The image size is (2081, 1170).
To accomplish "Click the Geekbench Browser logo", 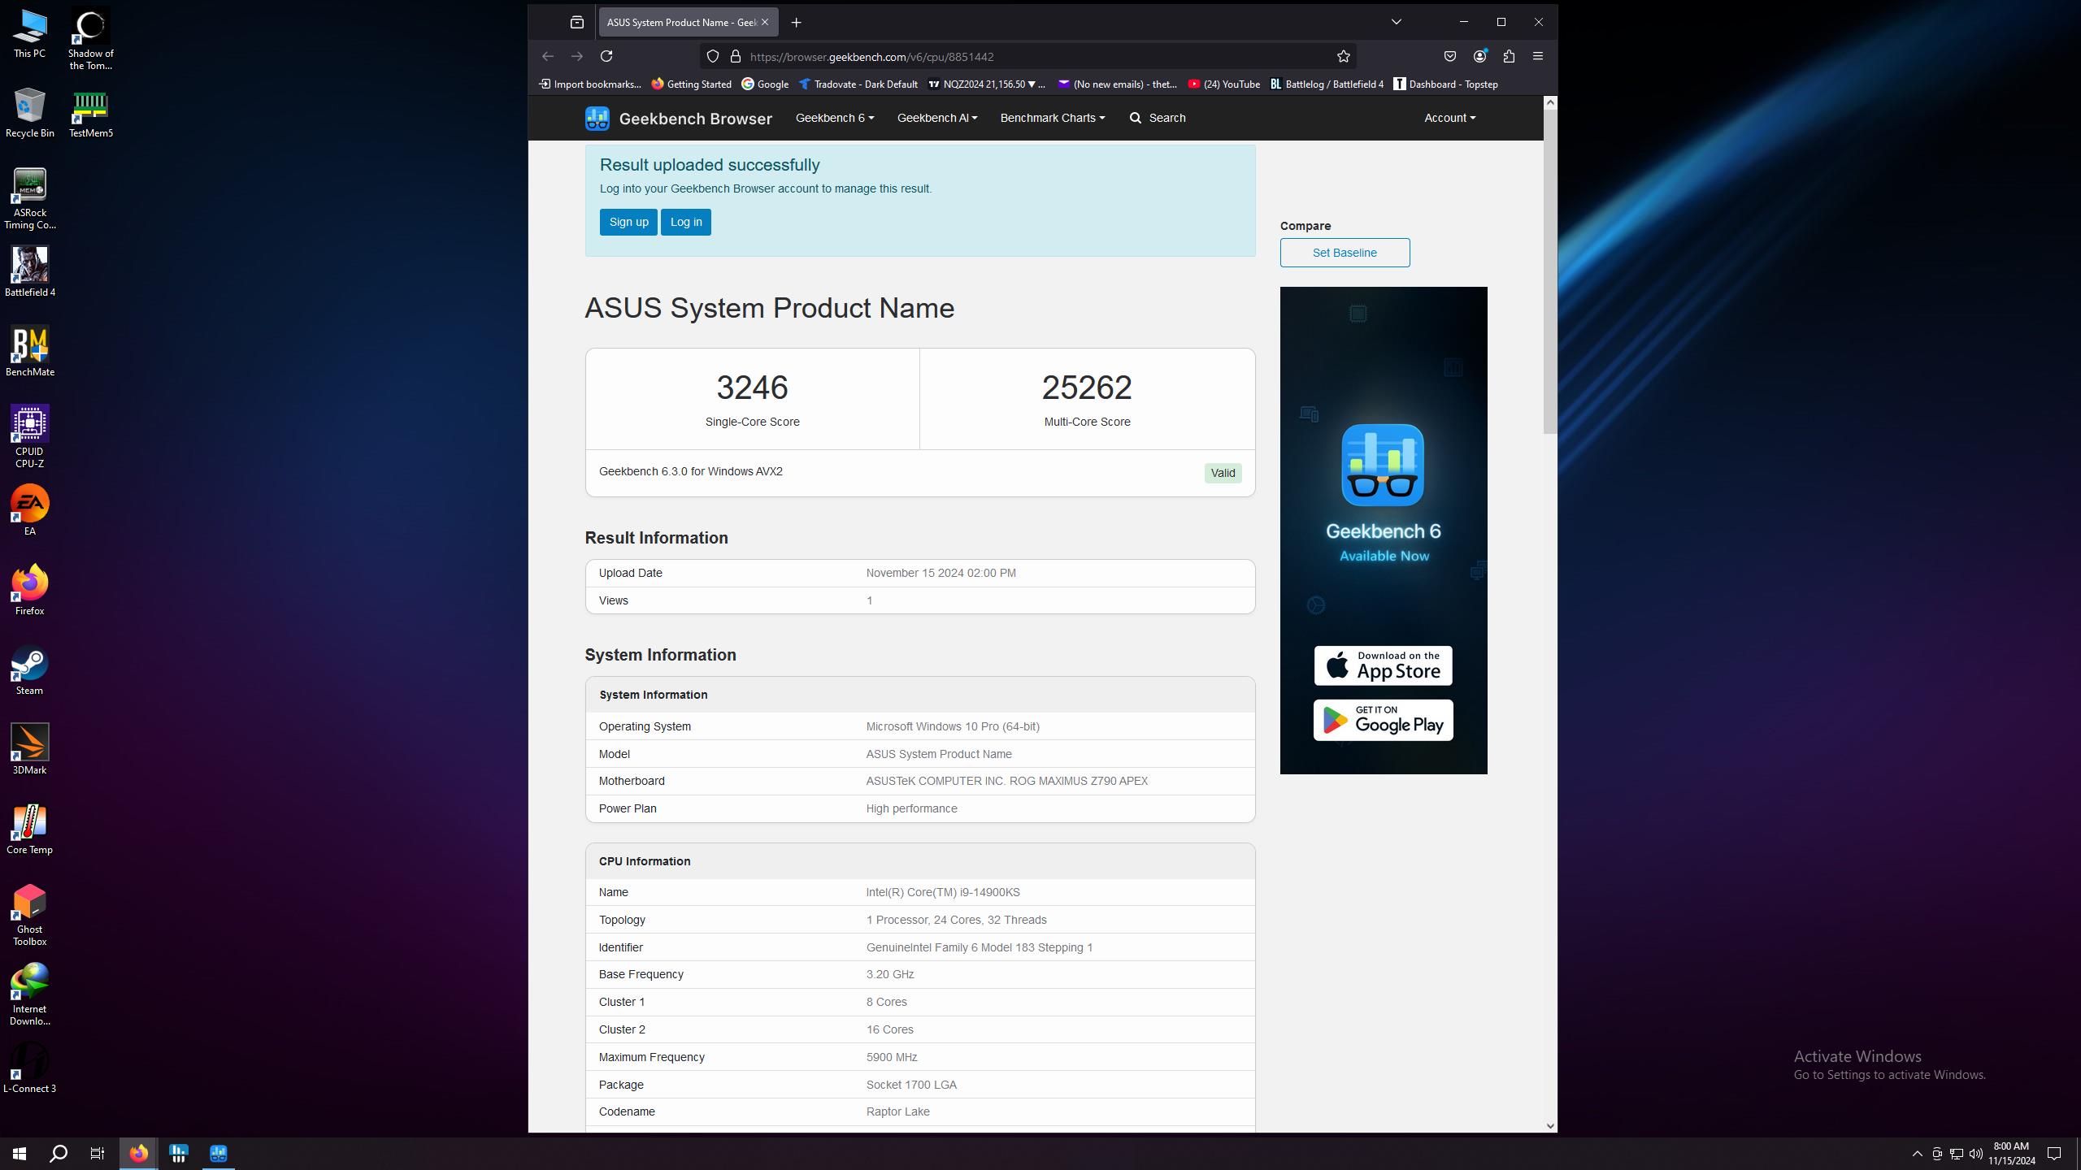I will tap(678, 119).
